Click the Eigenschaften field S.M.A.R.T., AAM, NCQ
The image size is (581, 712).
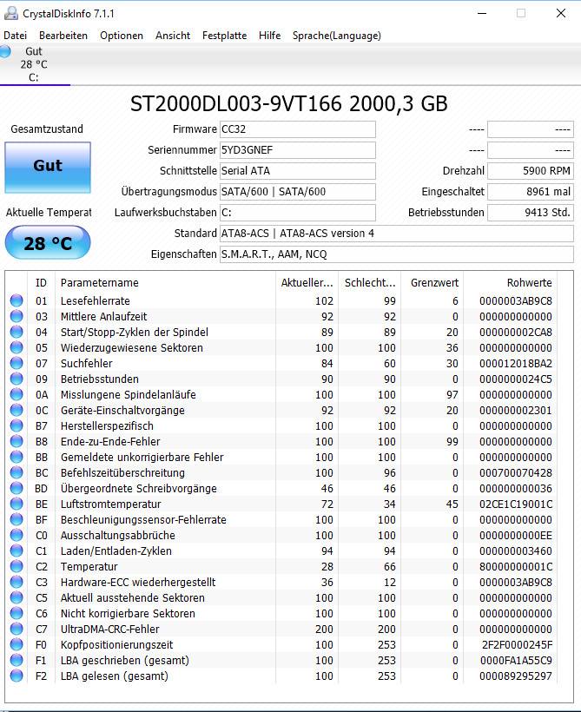click(x=397, y=254)
